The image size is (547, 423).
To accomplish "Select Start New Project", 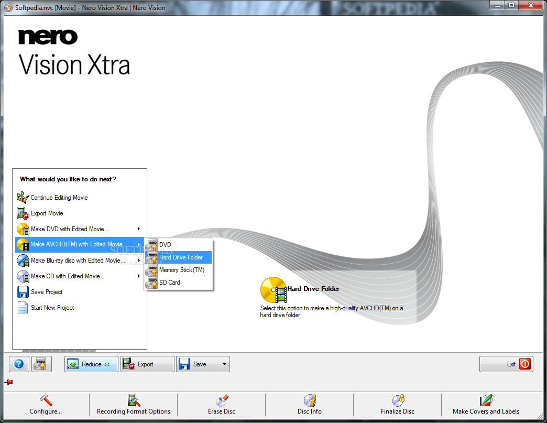I will (x=80, y=308).
